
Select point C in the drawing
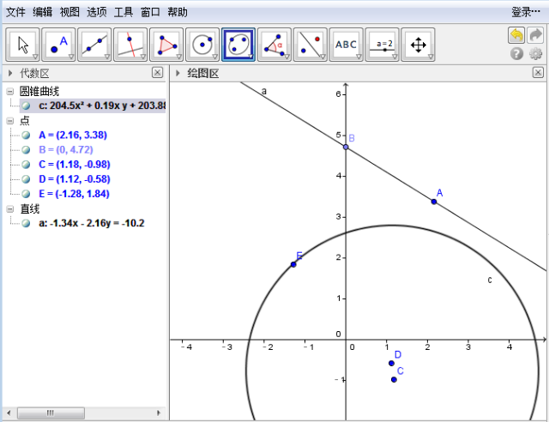394,380
